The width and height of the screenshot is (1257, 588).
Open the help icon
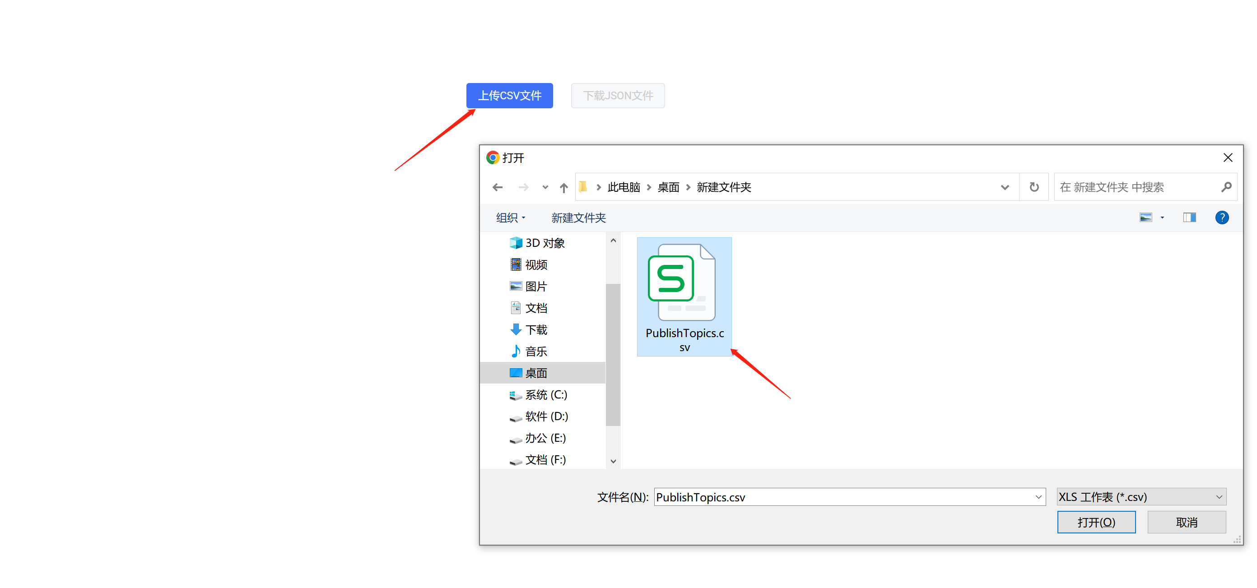(x=1222, y=218)
